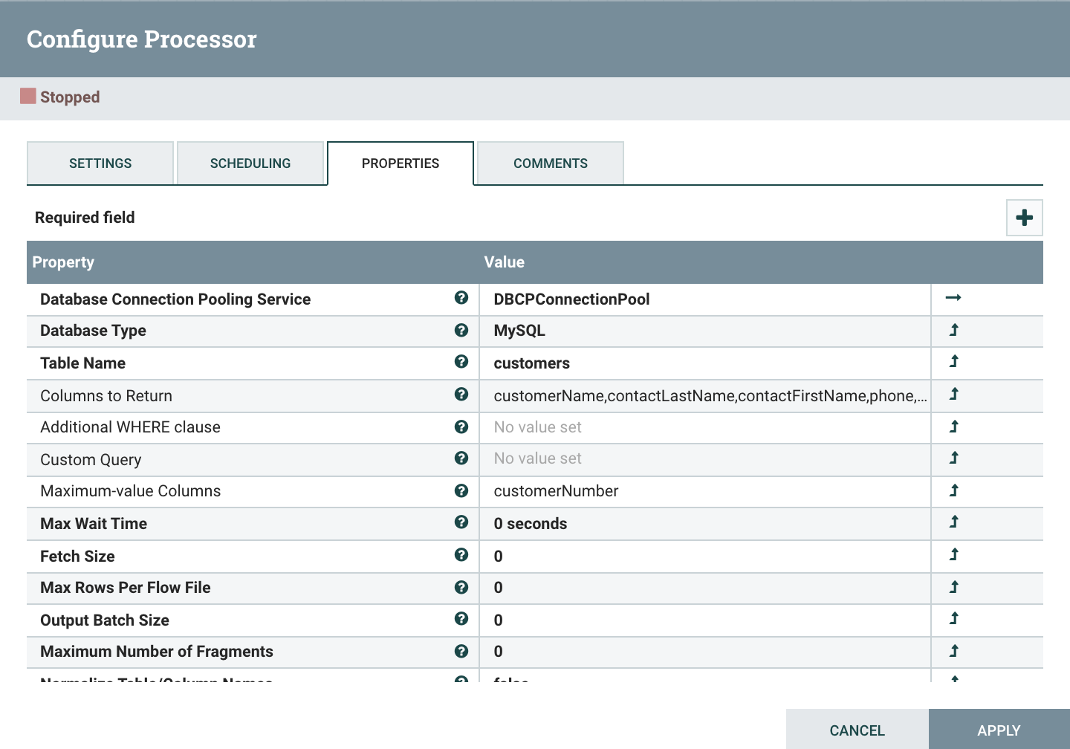Image resolution: width=1070 pixels, height=749 pixels.
Task: Click the add property plus icon
Action: click(x=1024, y=218)
